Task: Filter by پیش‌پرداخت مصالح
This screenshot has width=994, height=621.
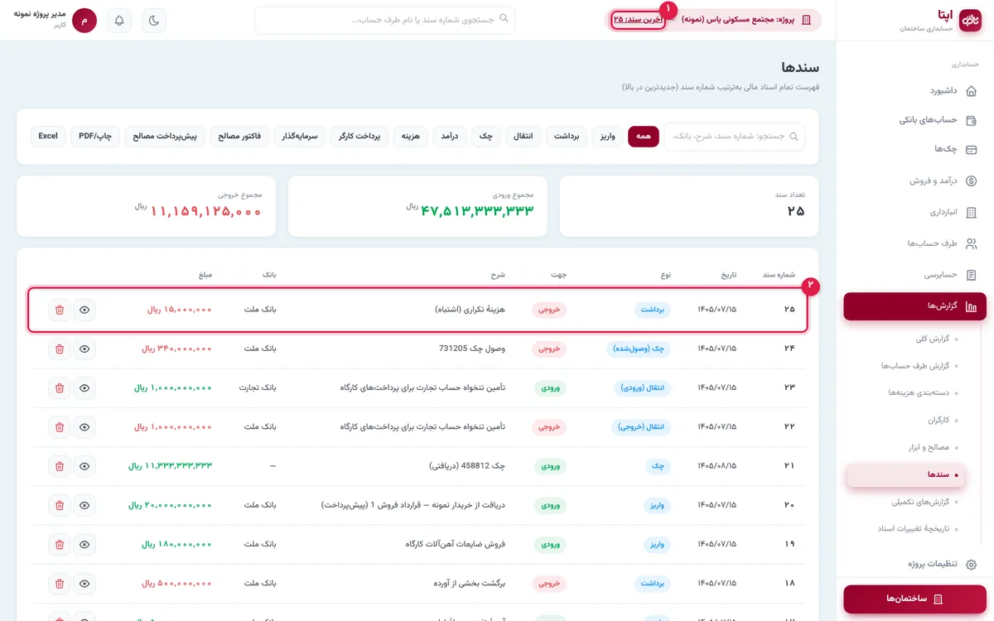Action: [166, 137]
